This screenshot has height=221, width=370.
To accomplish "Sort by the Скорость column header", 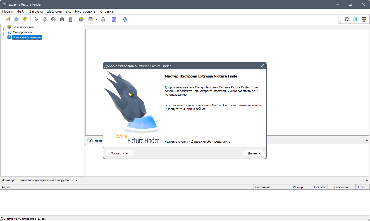I will click(341, 187).
